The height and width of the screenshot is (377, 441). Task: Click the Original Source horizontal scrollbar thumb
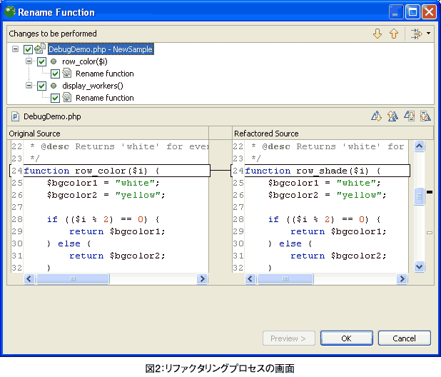tap(72, 278)
